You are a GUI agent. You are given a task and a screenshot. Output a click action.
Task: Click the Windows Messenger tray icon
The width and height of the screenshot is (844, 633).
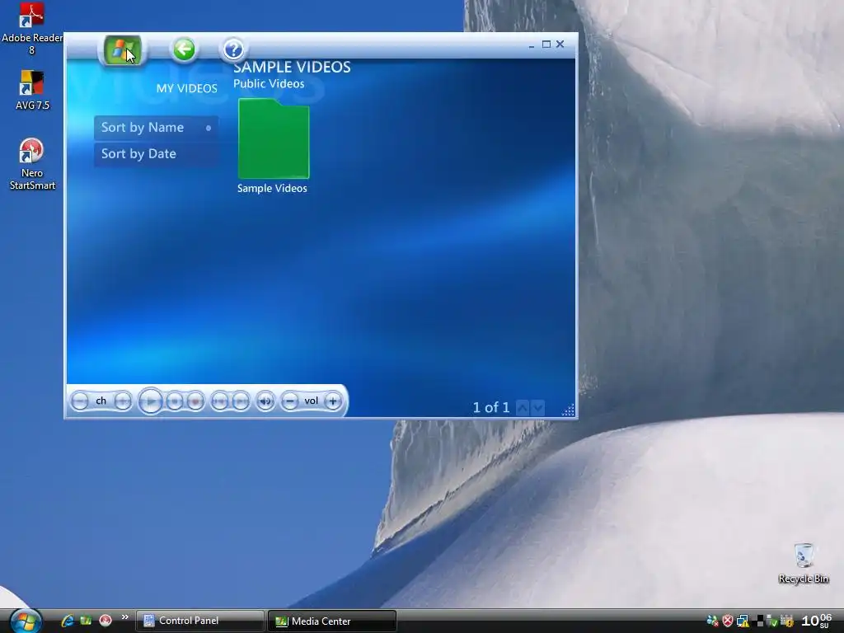[x=712, y=621]
